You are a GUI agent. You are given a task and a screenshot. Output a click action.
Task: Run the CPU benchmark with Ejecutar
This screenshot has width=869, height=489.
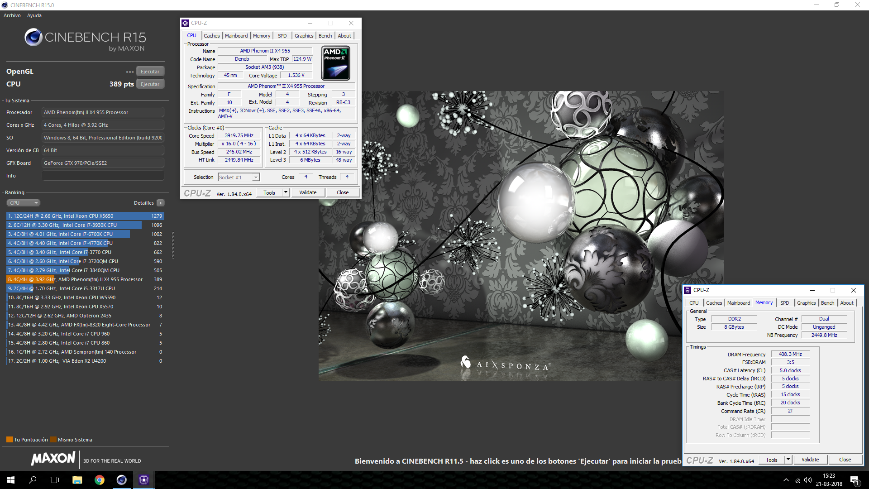tap(150, 84)
